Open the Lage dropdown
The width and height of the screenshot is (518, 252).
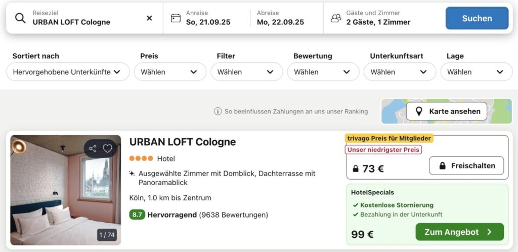coord(477,72)
